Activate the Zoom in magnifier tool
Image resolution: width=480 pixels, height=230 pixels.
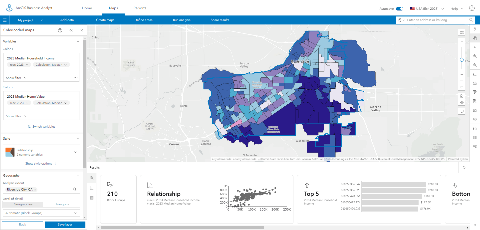tap(475, 56)
